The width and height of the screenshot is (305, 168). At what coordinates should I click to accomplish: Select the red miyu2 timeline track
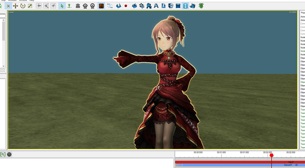[x=240, y=162]
